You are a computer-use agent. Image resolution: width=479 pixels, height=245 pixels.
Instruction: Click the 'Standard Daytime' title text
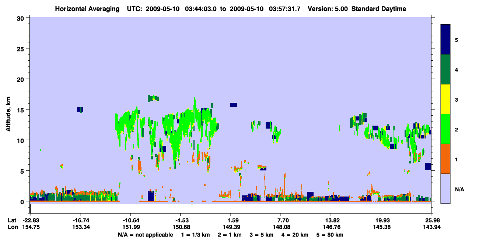click(379, 9)
